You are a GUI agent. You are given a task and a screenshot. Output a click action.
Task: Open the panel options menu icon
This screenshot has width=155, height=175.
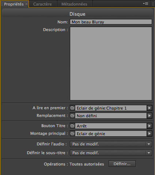click(x=145, y=4)
